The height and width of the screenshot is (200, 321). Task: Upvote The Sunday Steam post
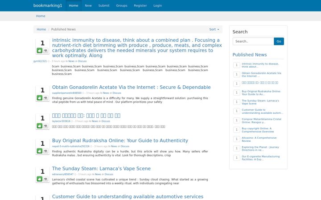40,179
